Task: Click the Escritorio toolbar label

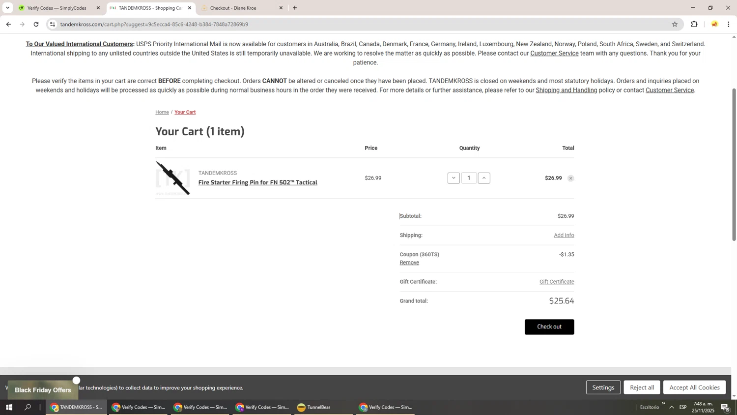Action: click(650, 407)
